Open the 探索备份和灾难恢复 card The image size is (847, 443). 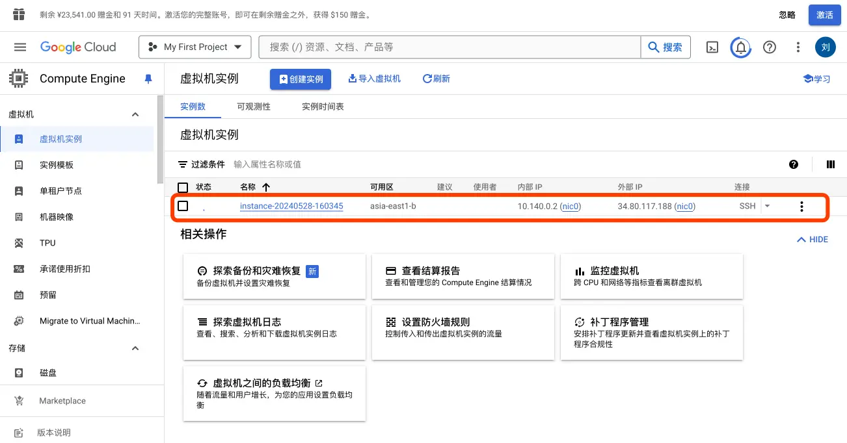[275, 276]
